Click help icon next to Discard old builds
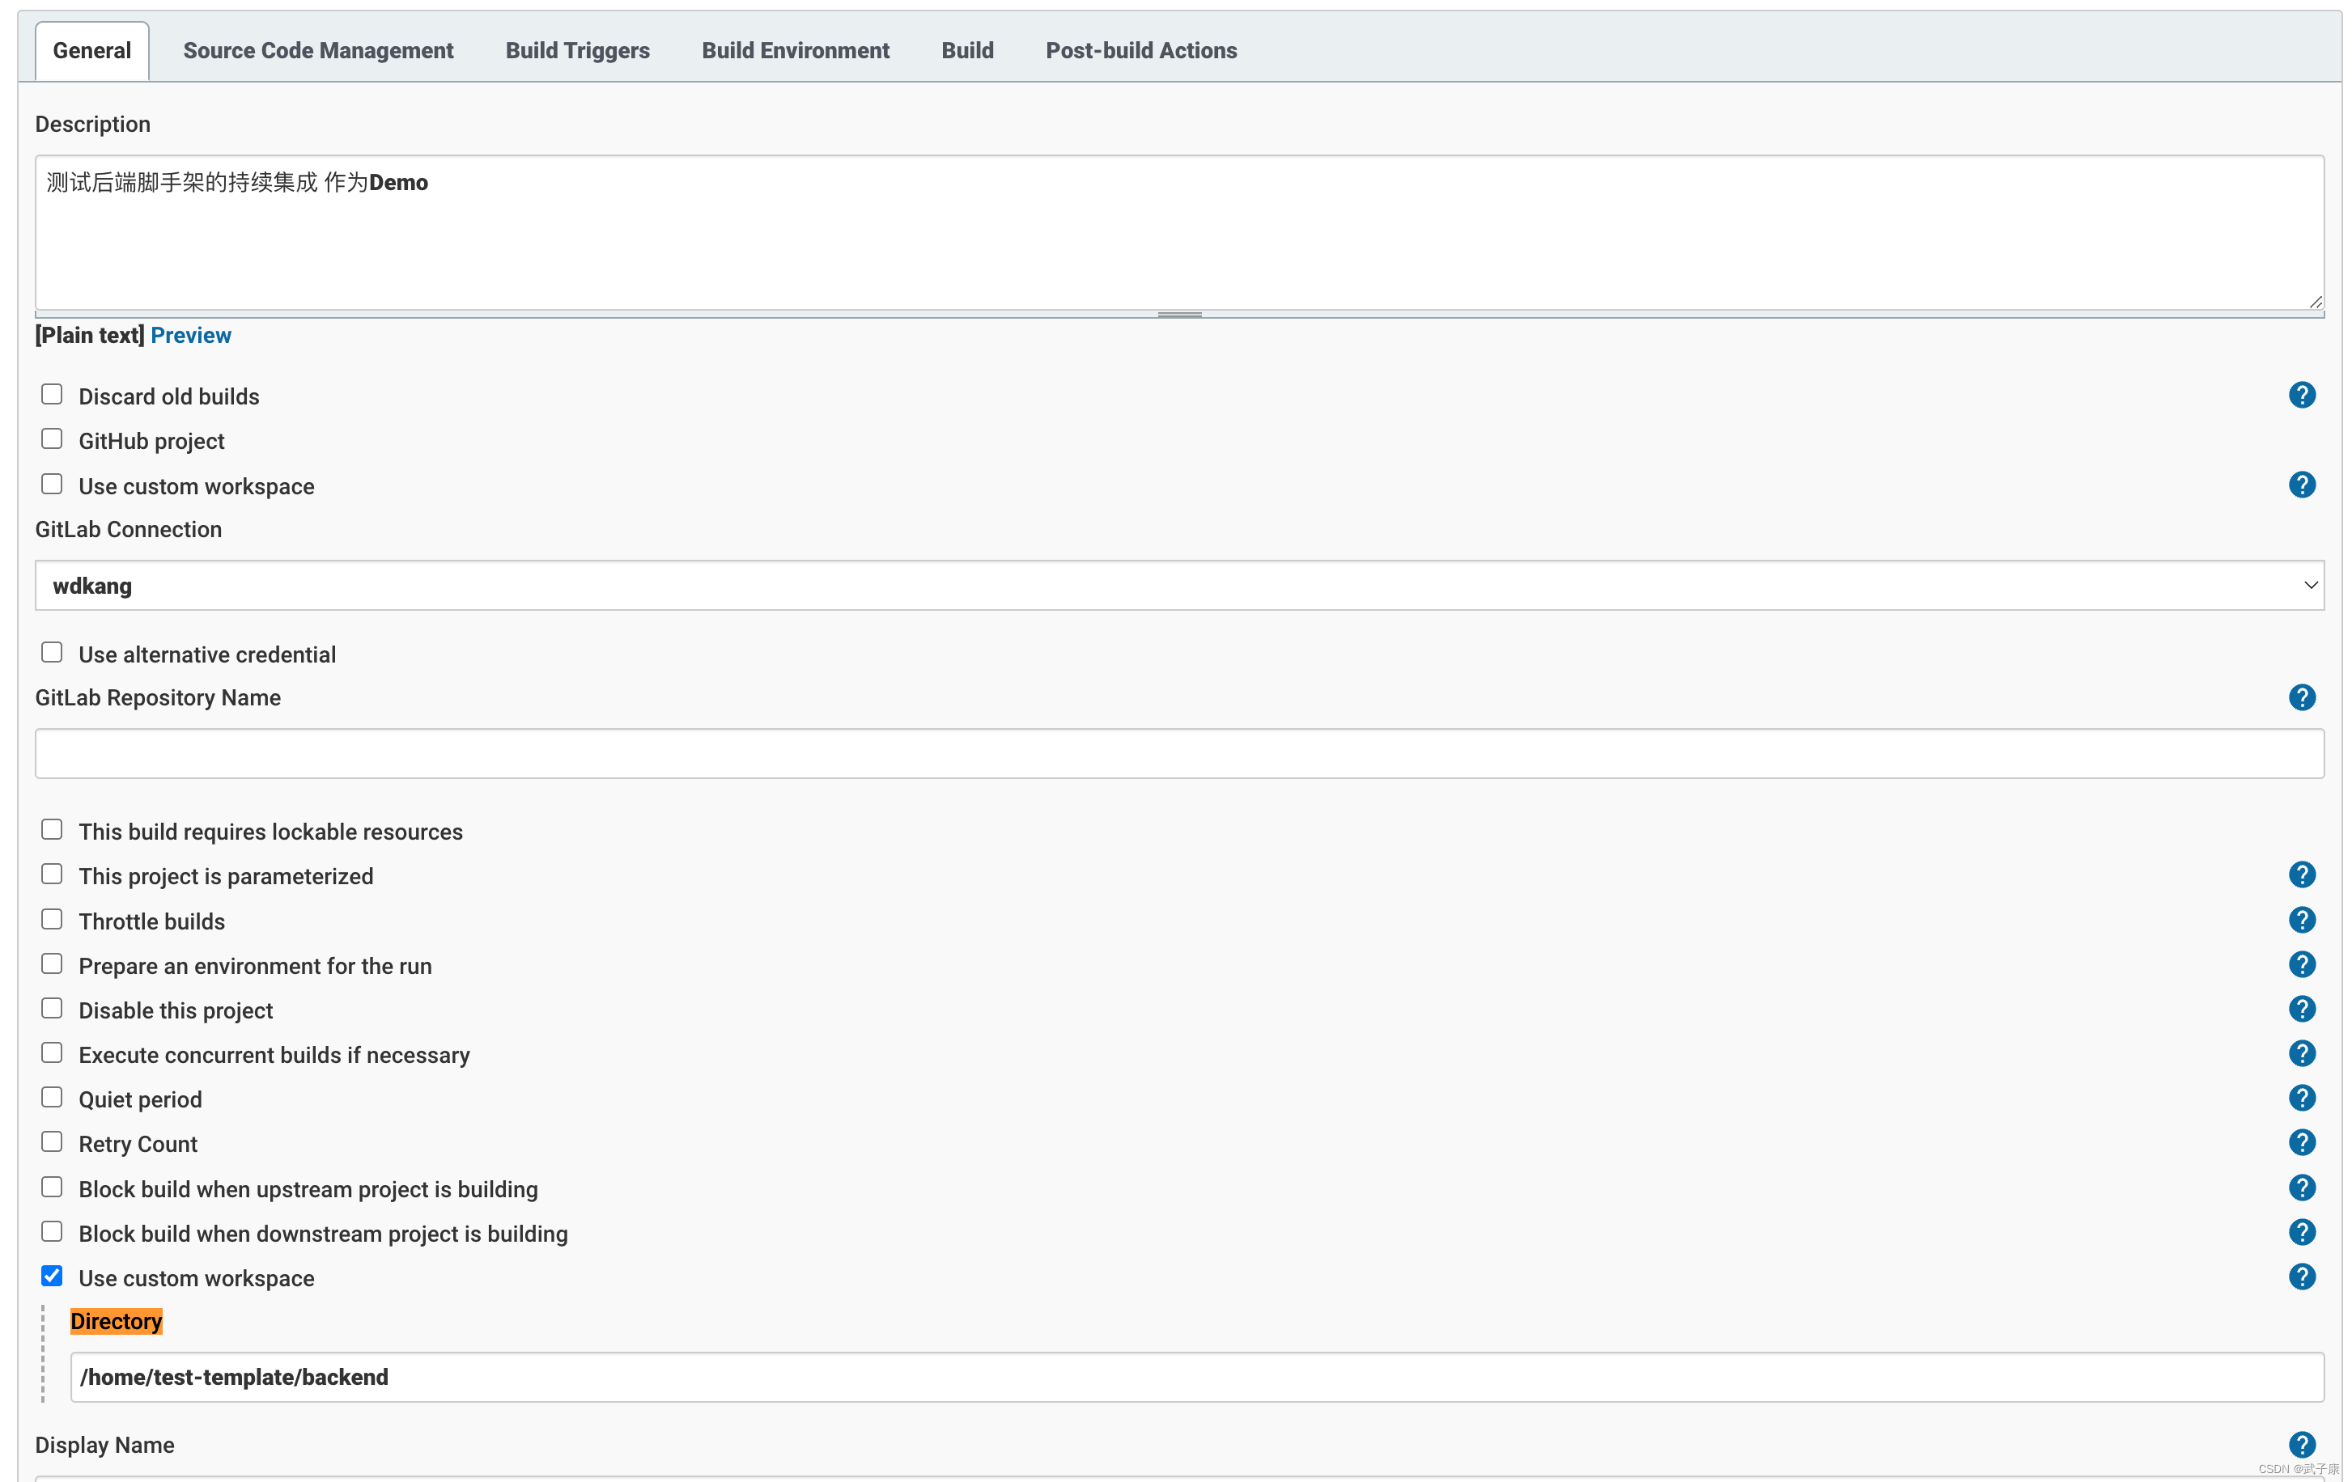This screenshot has width=2352, height=1482. (2303, 395)
